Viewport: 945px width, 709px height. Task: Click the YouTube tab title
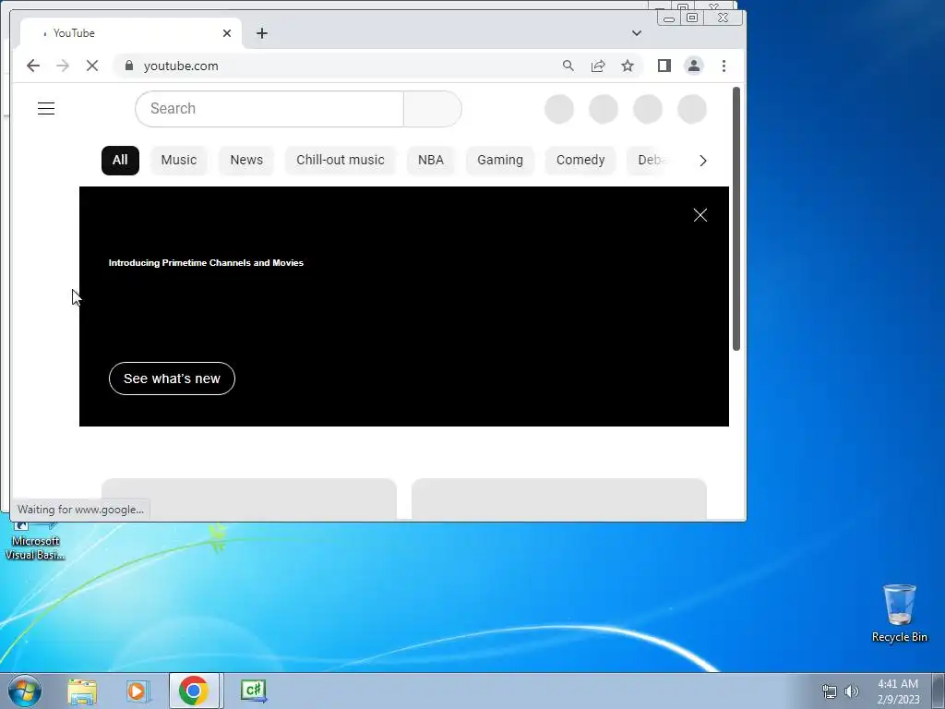[74, 33]
